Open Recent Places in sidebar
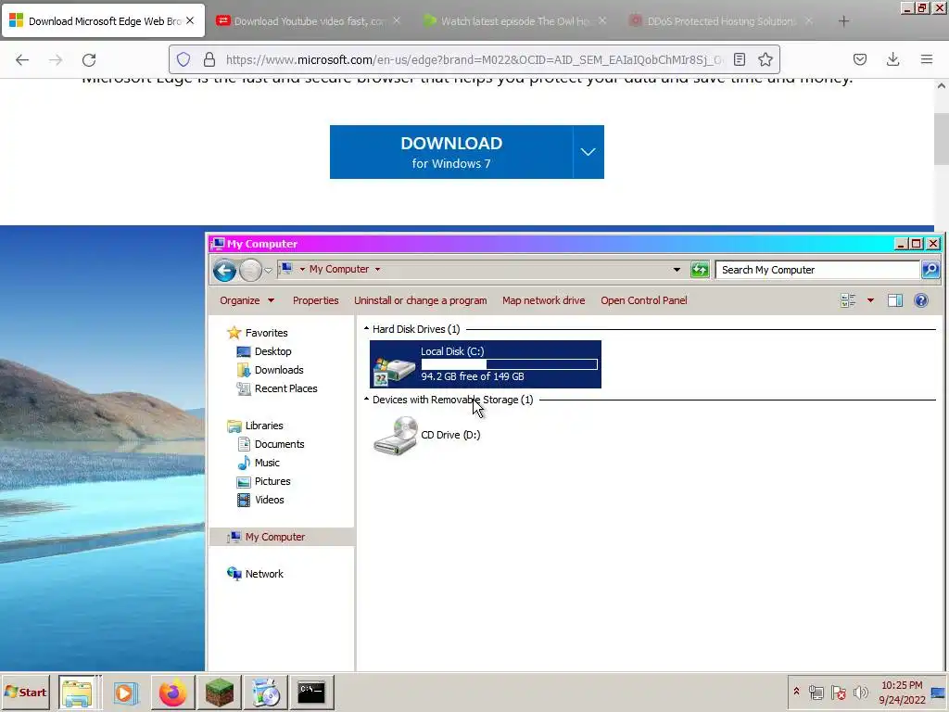The image size is (949, 712). (x=285, y=388)
